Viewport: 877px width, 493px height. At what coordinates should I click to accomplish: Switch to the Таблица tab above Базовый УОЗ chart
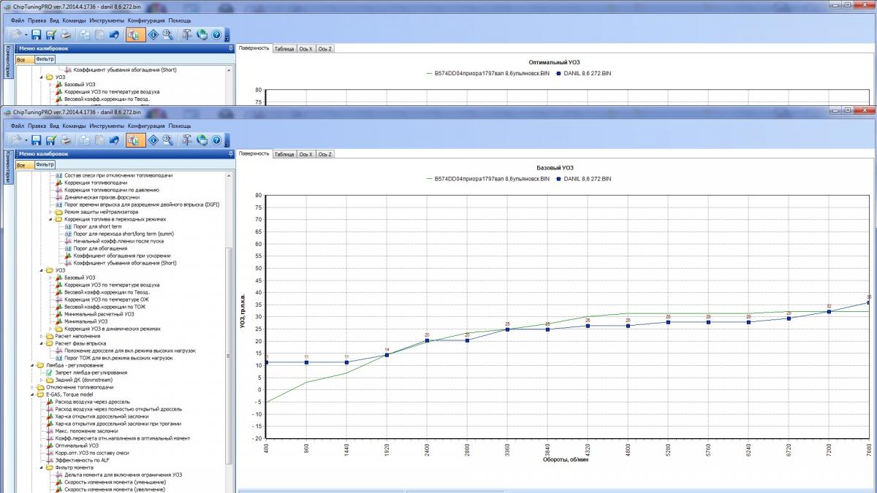point(284,154)
